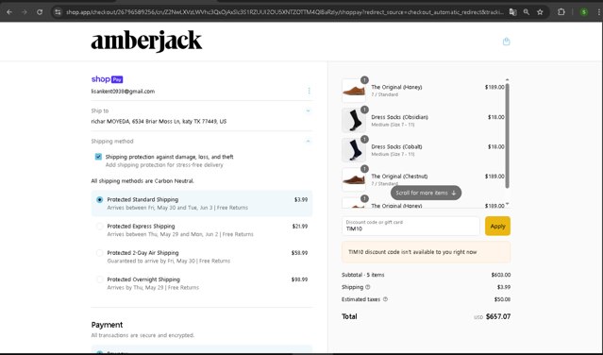
Task: Click the email lisankent0938@gmail.com
Action: coord(123,92)
